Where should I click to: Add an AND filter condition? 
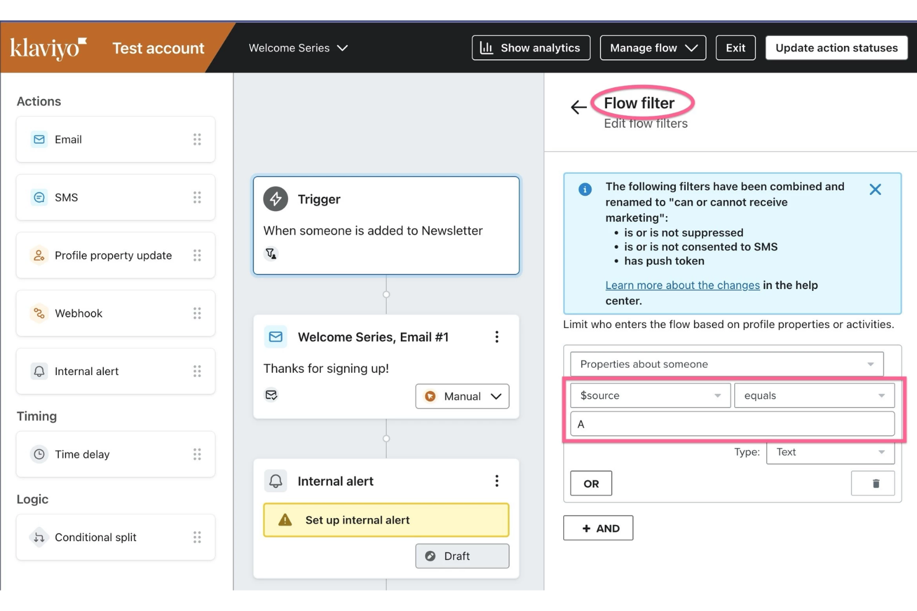(x=598, y=528)
